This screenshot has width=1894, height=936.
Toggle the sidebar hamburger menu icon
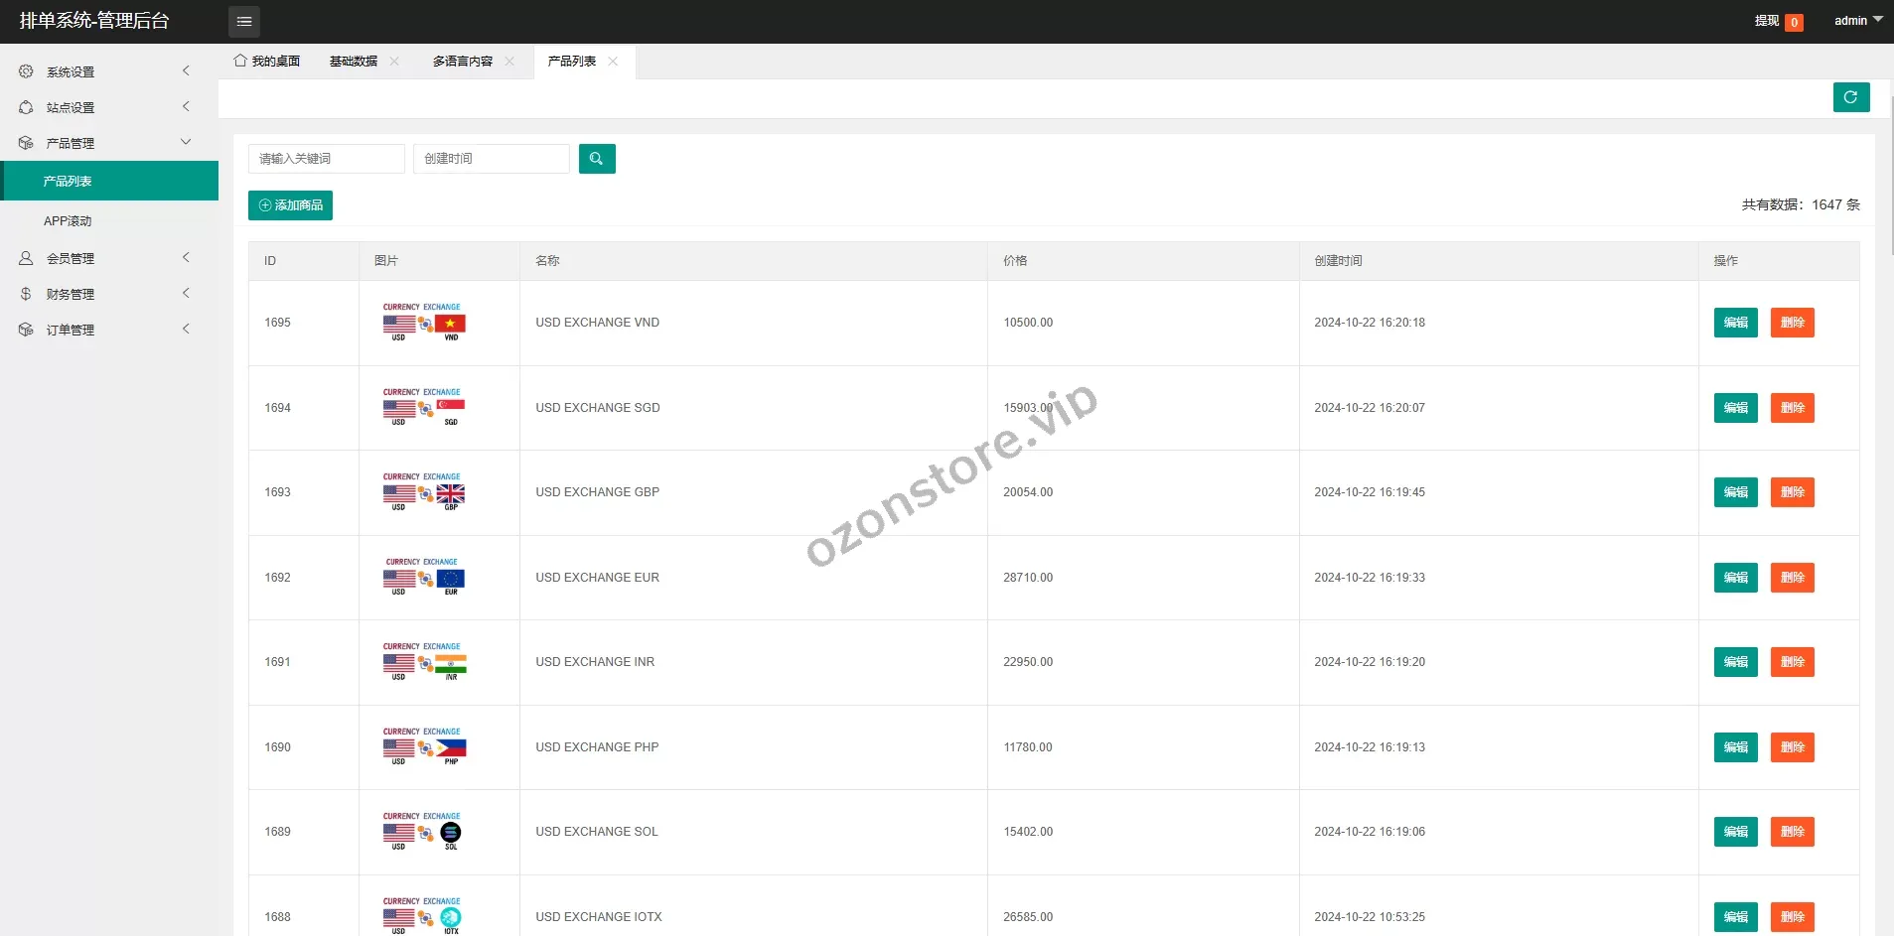[x=243, y=21]
